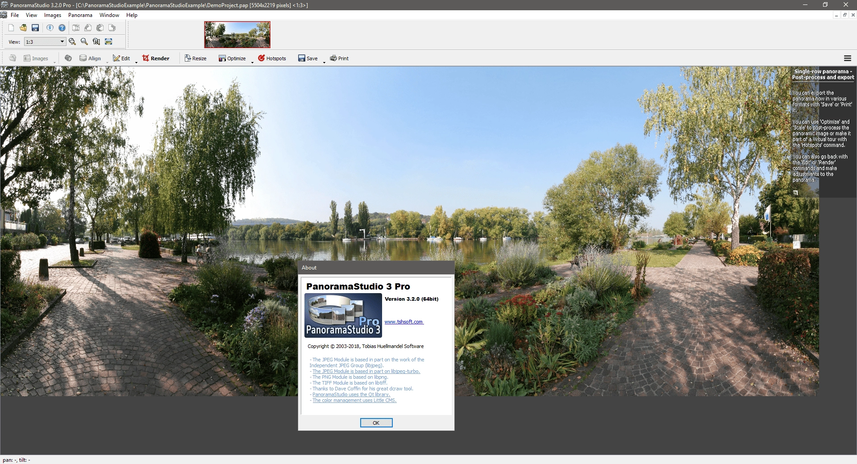
Task: Zoom out with the magnifier minus icon
Action: (x=84, y=41)
